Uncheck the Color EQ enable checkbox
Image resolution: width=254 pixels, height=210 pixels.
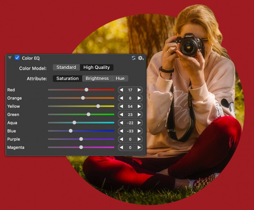17,58
